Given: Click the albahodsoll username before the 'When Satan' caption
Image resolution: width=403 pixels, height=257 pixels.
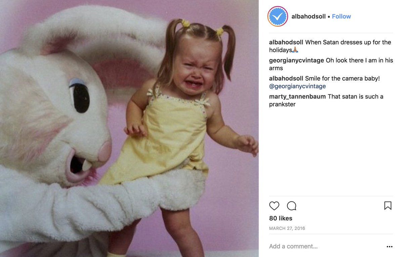Looking at the screenshot, I should pyautogui.click(x=286, y=42).
